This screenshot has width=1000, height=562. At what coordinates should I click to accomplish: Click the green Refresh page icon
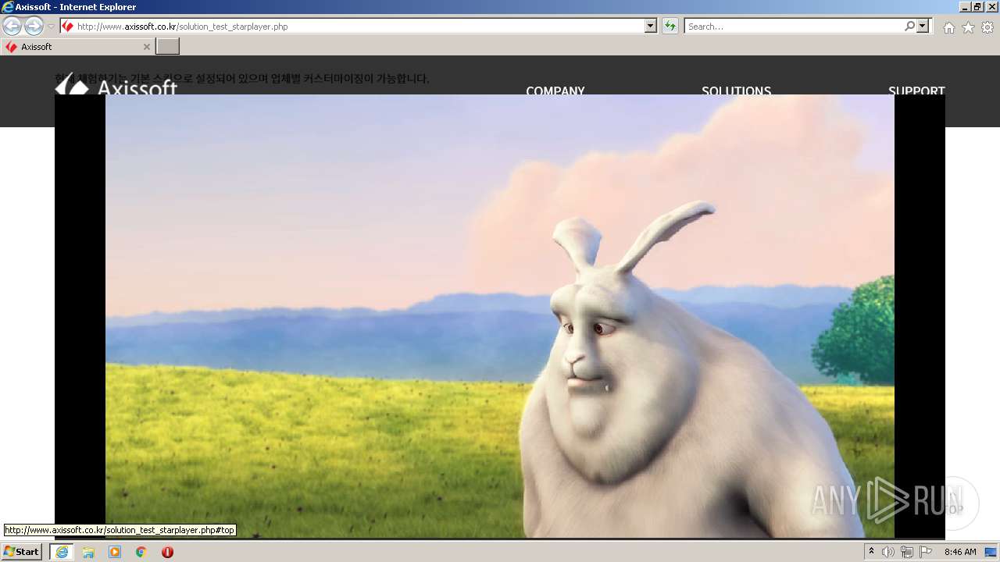pyautogui.click(x=670, y=27)
